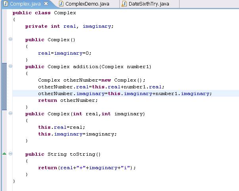The width and height of the screenshot is (239, 191).
Task: Click 'toString()' in the method signature
Action: 85,154
